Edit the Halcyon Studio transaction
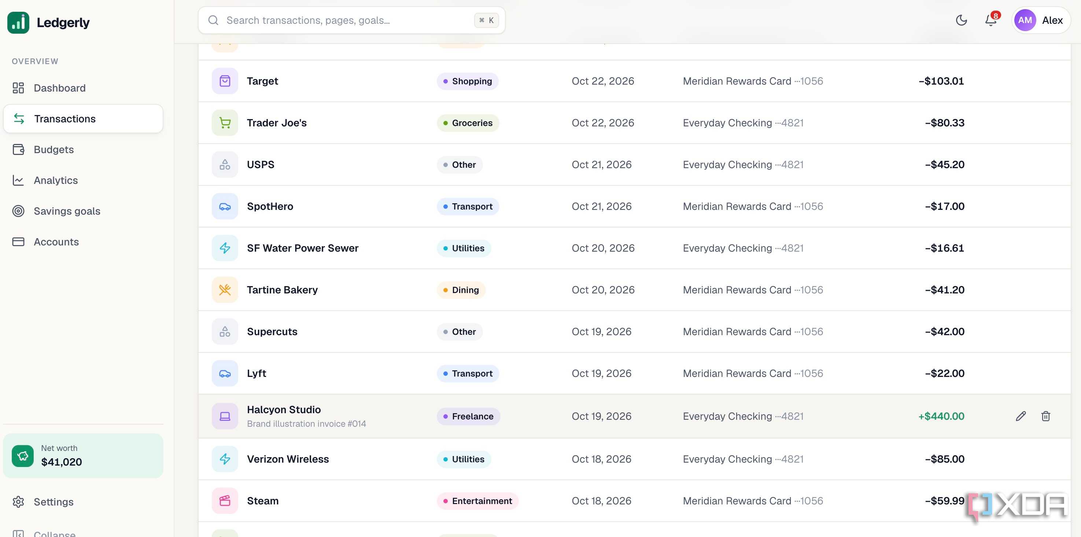Image resolution: width=1081 pixels, height=537 pixels. coord(1021,416)
